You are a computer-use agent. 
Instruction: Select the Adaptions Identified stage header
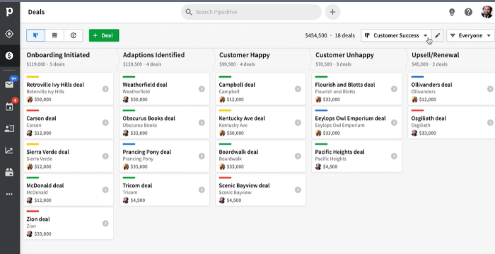(153, 55)
